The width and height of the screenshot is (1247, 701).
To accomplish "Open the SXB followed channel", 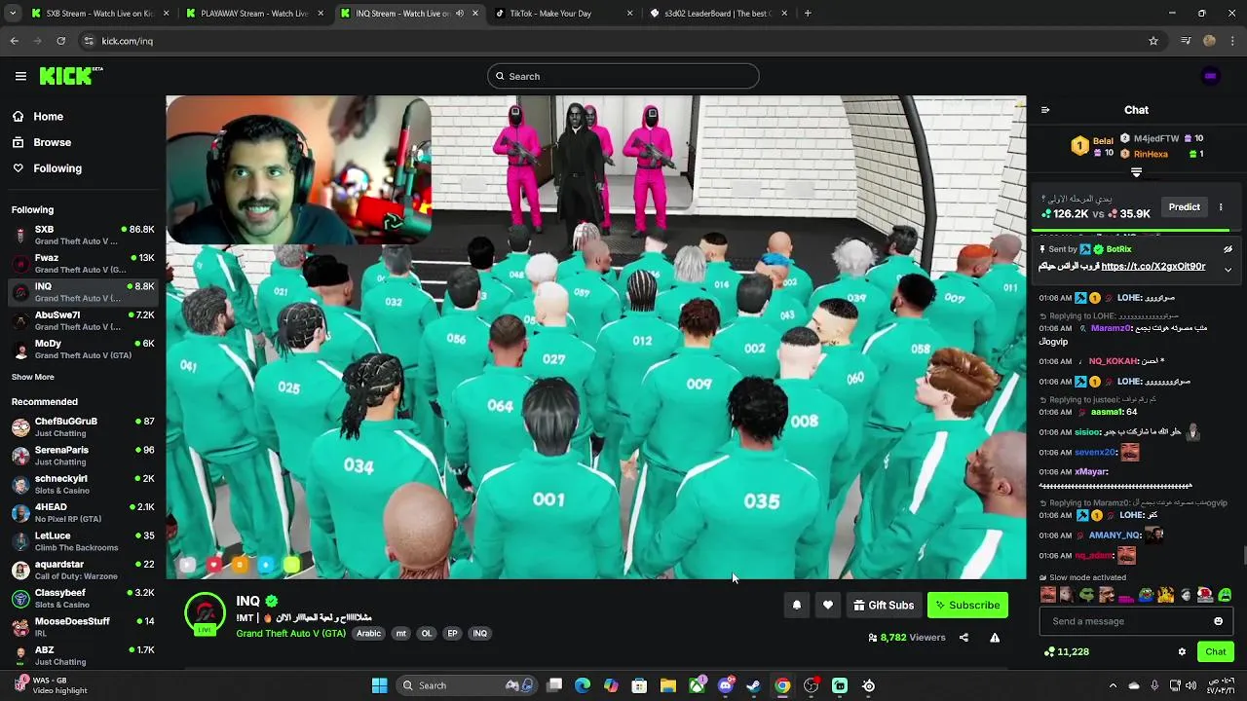I will pyautogui.click(x=83, y=235).
